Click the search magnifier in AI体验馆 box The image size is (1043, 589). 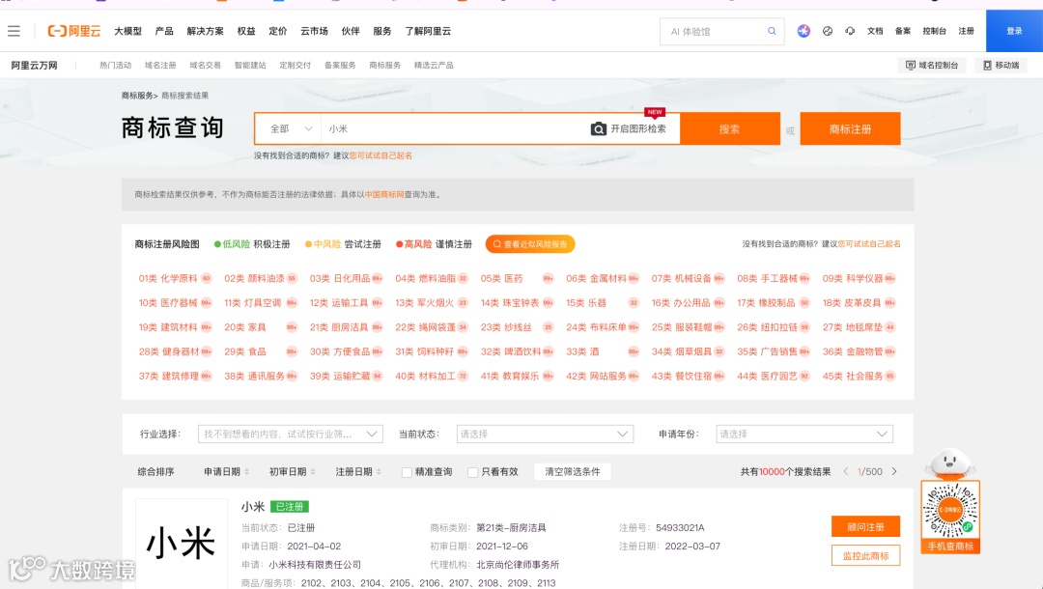pyautogui.click(x=772, y=31)
